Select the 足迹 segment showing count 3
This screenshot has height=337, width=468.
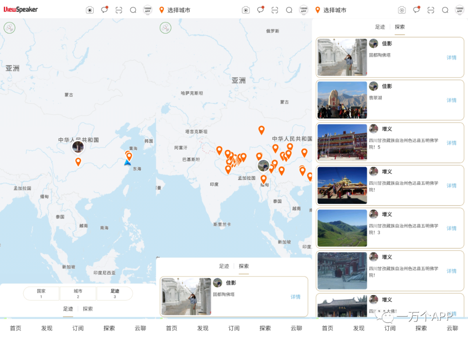point(114,293)
